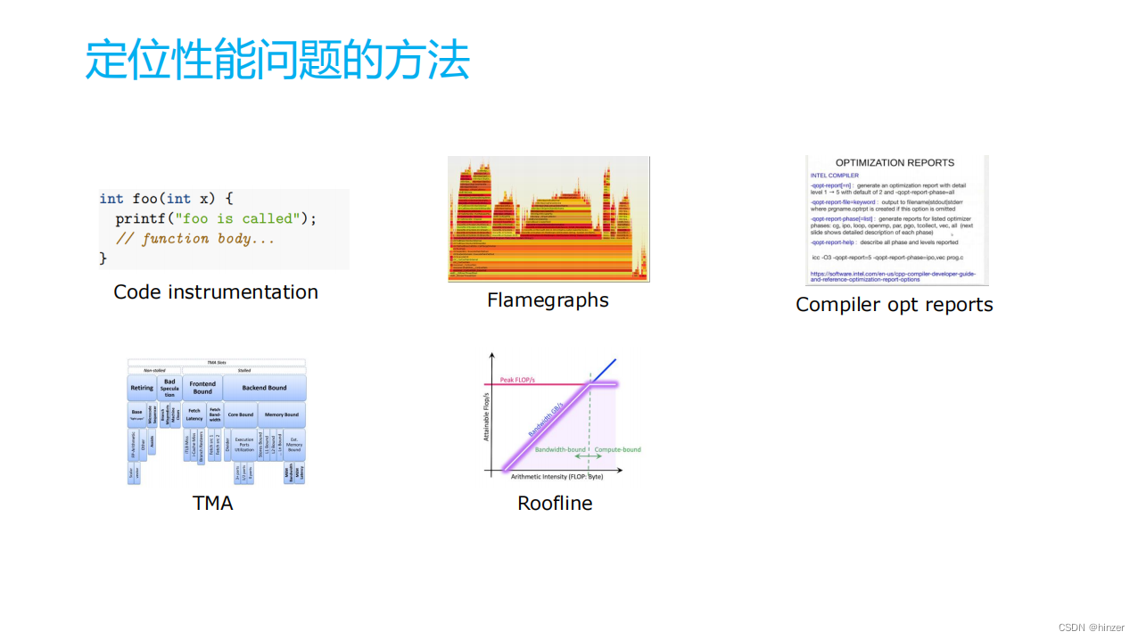Click the 'Code instrumentation' caption
This screenshot has width=1138, height=640.
pyautogui.click(x=216, y=291)
